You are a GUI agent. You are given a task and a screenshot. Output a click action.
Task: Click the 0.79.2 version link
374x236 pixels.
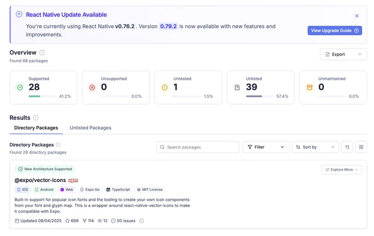point(168,26)
